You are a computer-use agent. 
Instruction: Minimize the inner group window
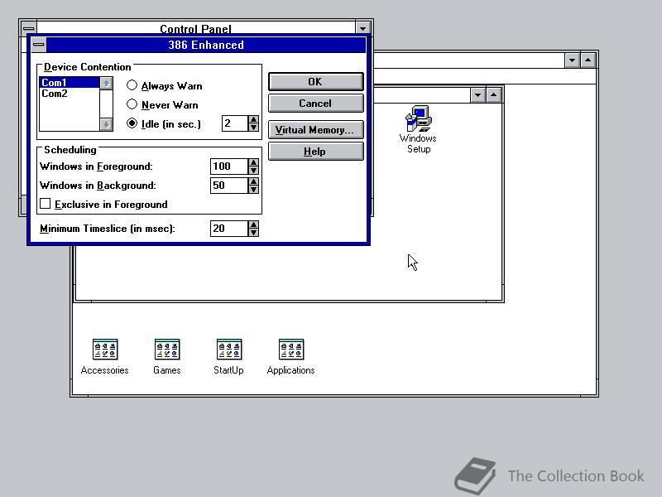477,95
